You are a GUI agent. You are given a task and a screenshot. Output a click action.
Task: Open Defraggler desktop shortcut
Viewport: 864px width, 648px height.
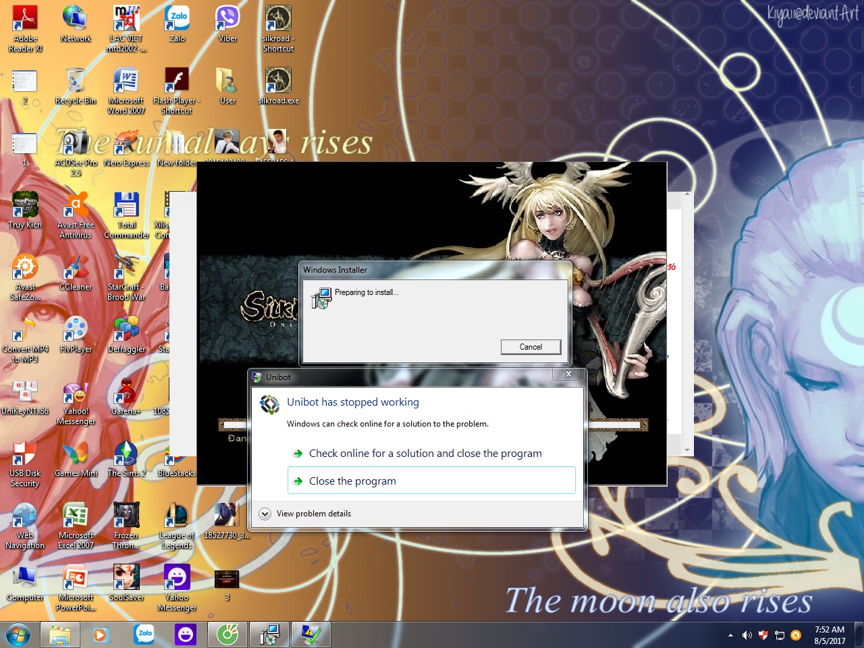(x=126, y=334)
